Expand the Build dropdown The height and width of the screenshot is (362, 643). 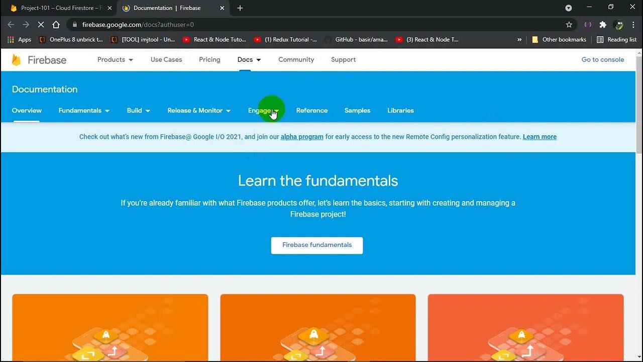click(x=139, y=111)
